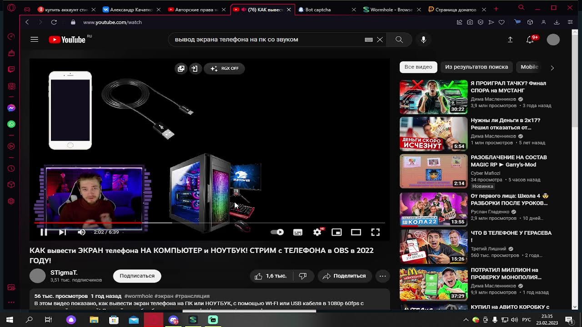Click the YouTube logo
582x327 pixels.
point(67,40)
